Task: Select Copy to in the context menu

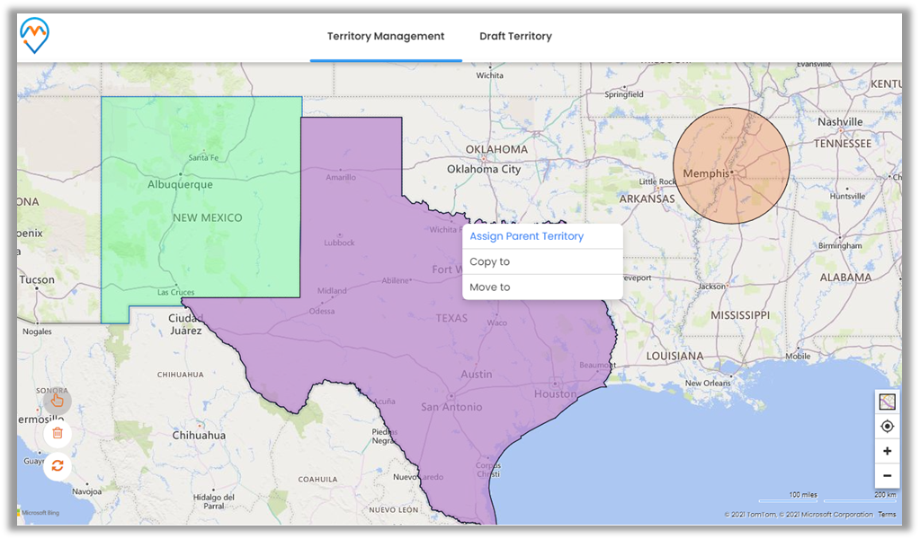Action: (x=490, y=262)
